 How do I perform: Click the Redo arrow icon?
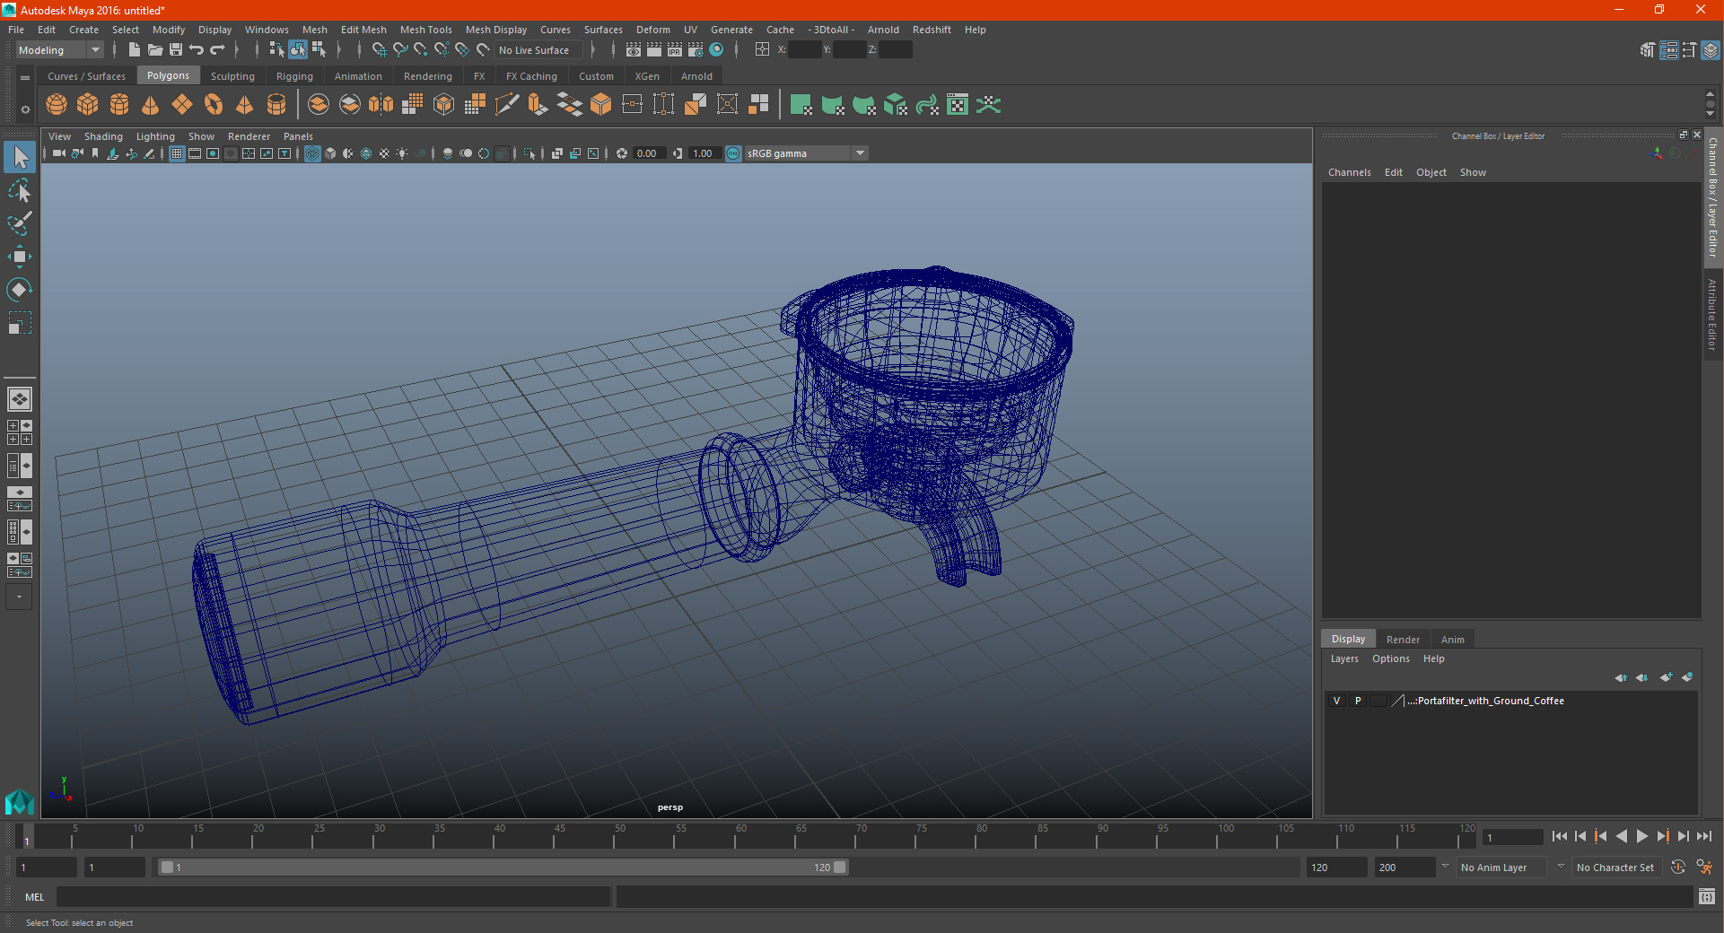tap(217, 50)
